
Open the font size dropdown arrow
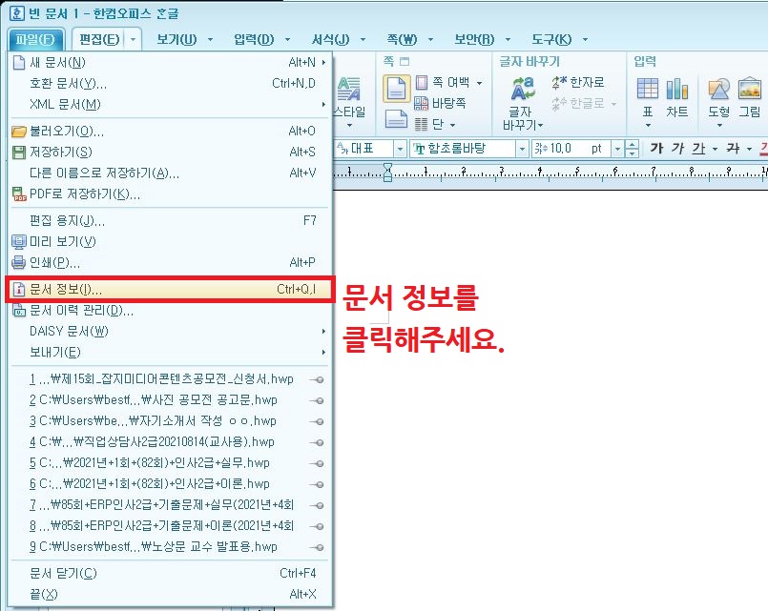(x=617, y=149)
